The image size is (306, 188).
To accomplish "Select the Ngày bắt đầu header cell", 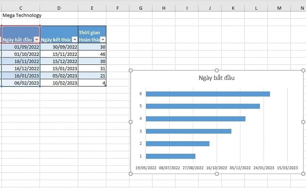I will pyautogui.click(x=21, y=34).
